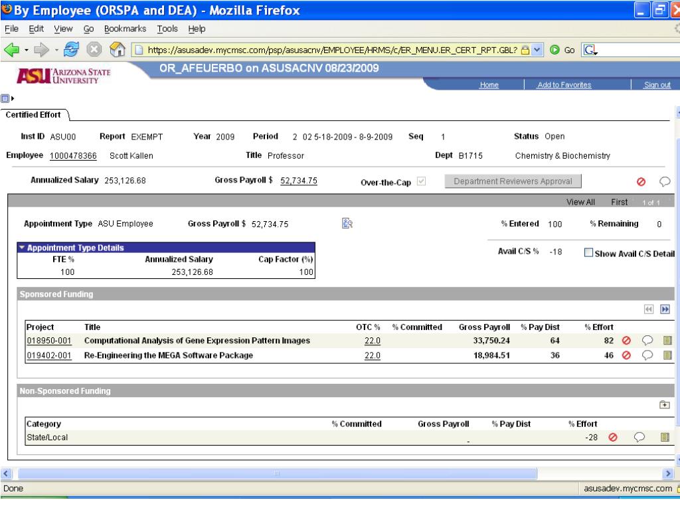Click the horizontal scrollbar thumb
Screen dimensions: 680x510
tap(277, 473)
